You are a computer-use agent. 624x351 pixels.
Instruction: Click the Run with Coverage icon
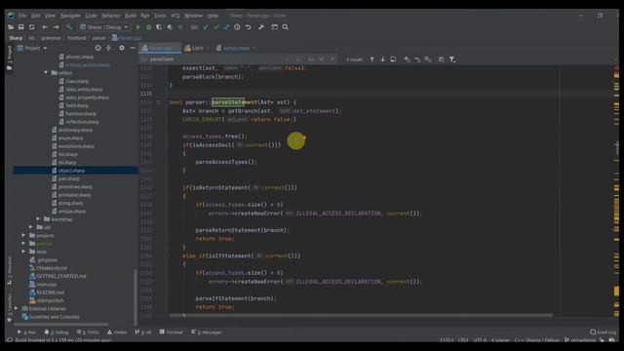pyautogui.click(x=159, y=27)
